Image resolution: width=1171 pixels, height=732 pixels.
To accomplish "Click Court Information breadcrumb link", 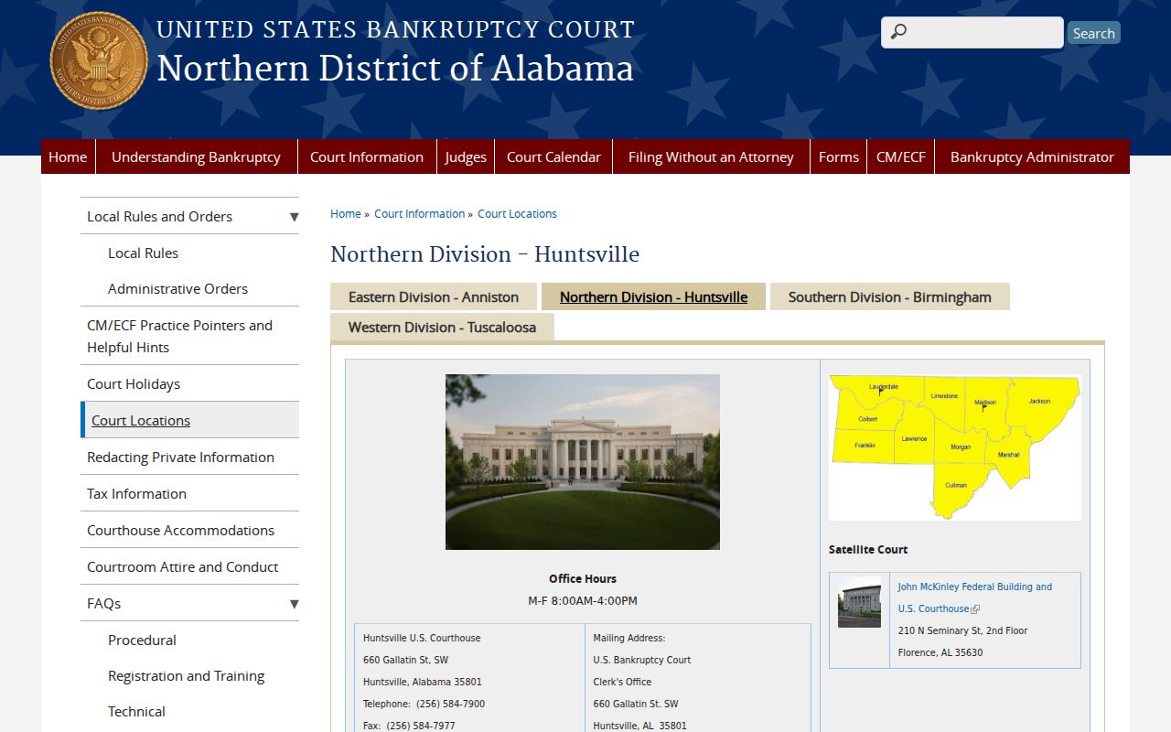I will pyautogui.click(x=420, y=213).
